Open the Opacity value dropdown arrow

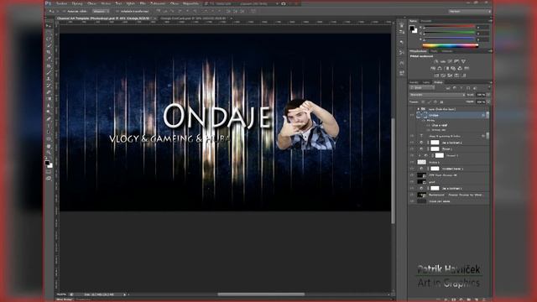point(488,95)
